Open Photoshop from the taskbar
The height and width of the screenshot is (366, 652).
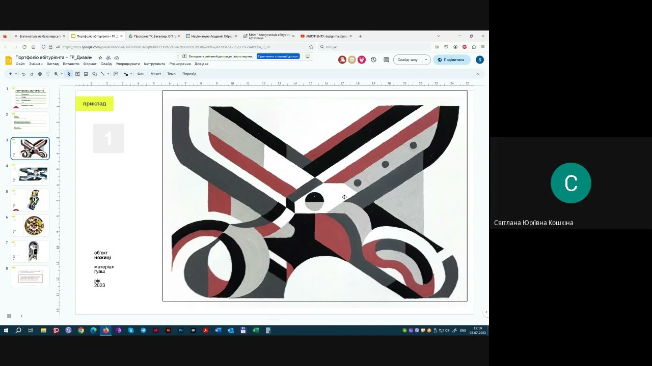point(181,330)
